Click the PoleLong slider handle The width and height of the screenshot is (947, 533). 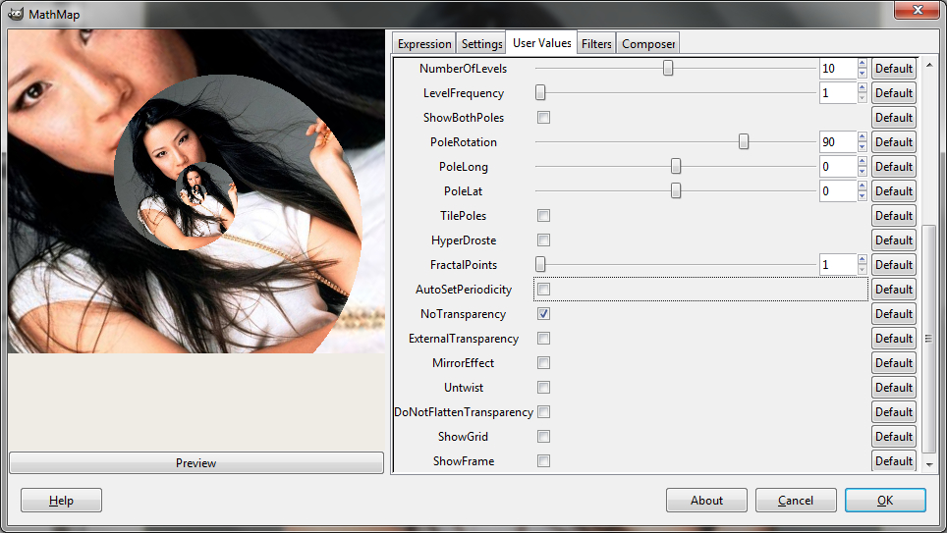(676, 166)
